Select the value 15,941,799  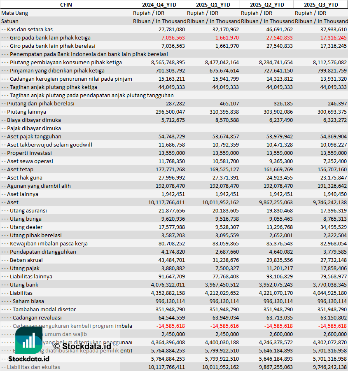tap(226, 79)
